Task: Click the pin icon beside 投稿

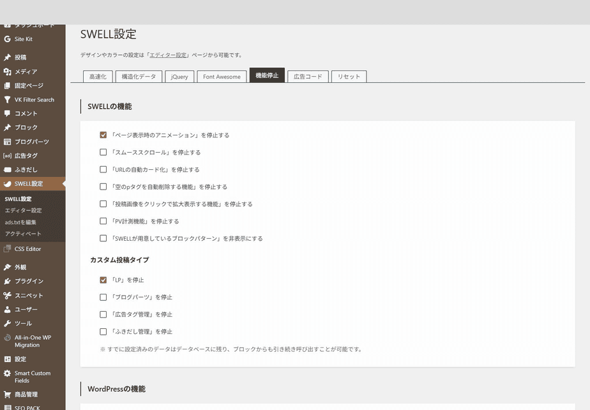Action: click(7, 57)
